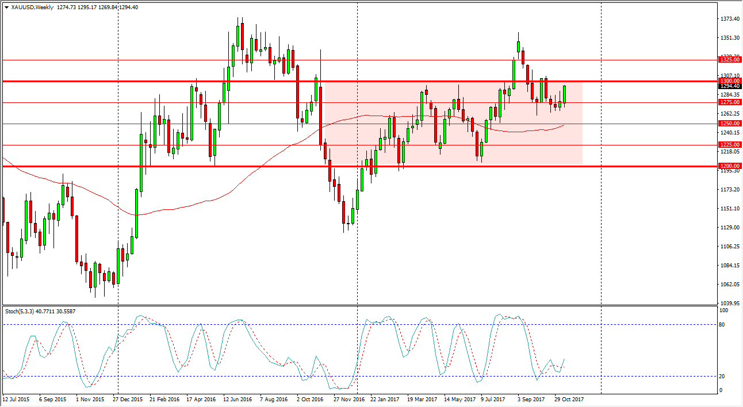This screenshot has height=407, width=743.
Task: Click the 1250.00 red price label
Action: (x=729, y=124)
